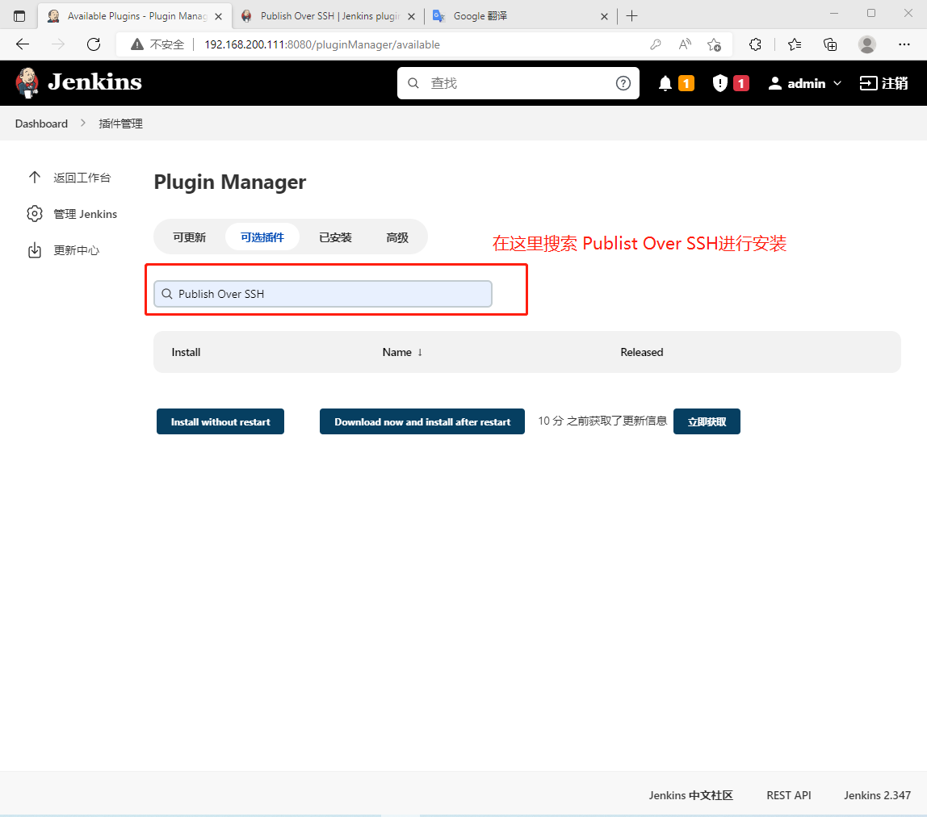Click the browser refresh icon
The height and width of the screenshot is (817, 927).
click(94, 44)
